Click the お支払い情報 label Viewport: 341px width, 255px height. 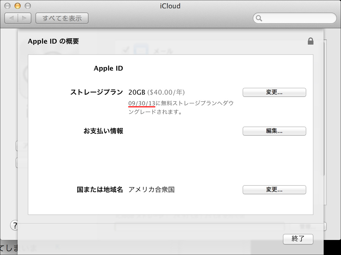click(x=103, y=131)
